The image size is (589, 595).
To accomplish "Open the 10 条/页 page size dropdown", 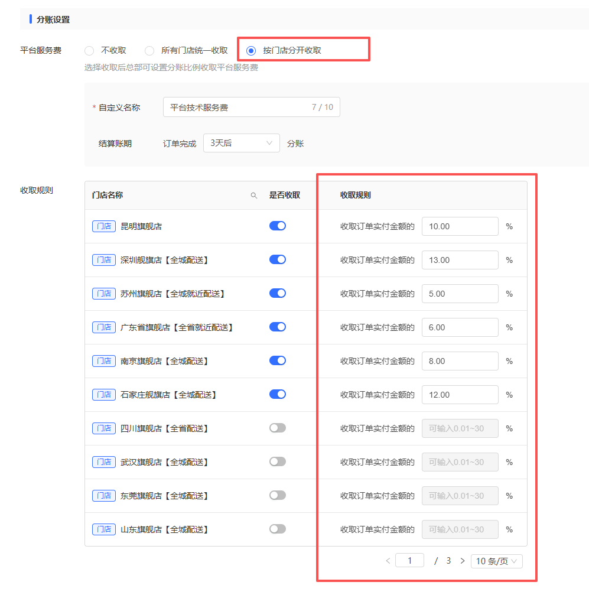I will pos(496,561).
